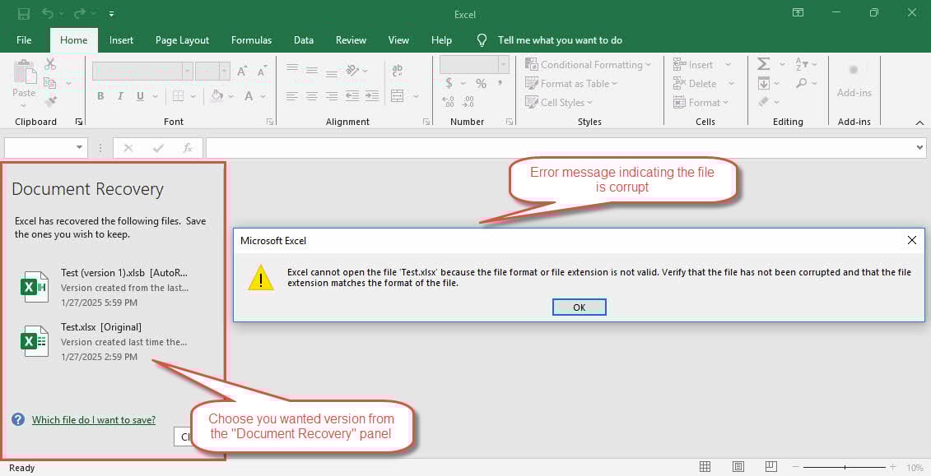Click the Page Layout view icon in status bar

click(x=739, y=467)
